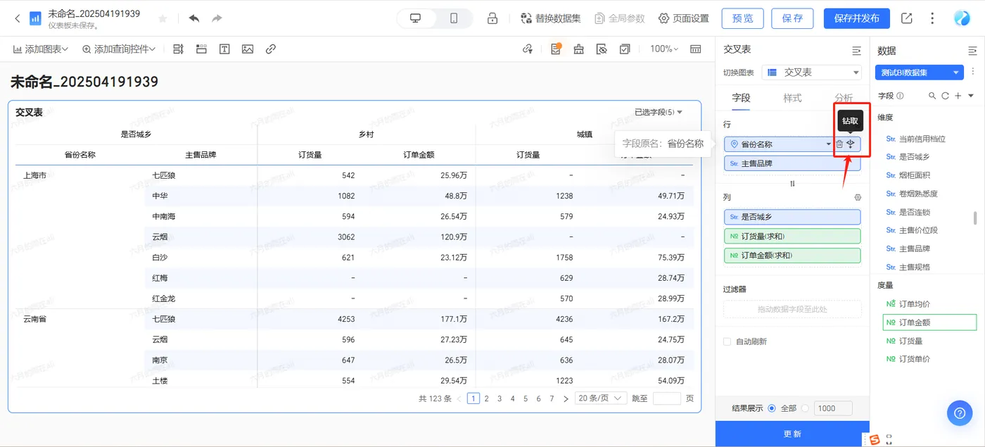Open dataset three-dot options
985x447 pixels.
pyautogui.click(x=973, y=72)
